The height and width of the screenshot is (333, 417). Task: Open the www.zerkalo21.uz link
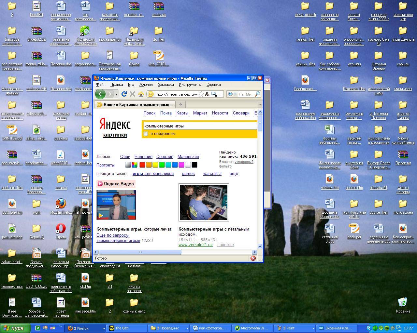tap(195, 245)
